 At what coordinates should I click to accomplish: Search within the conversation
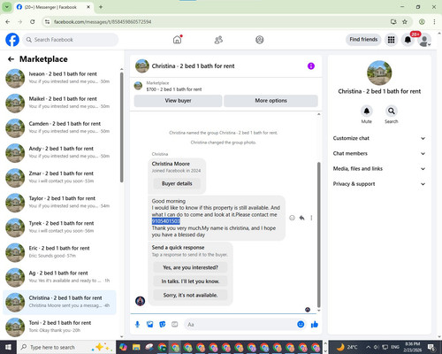click(x=392, y=112)
